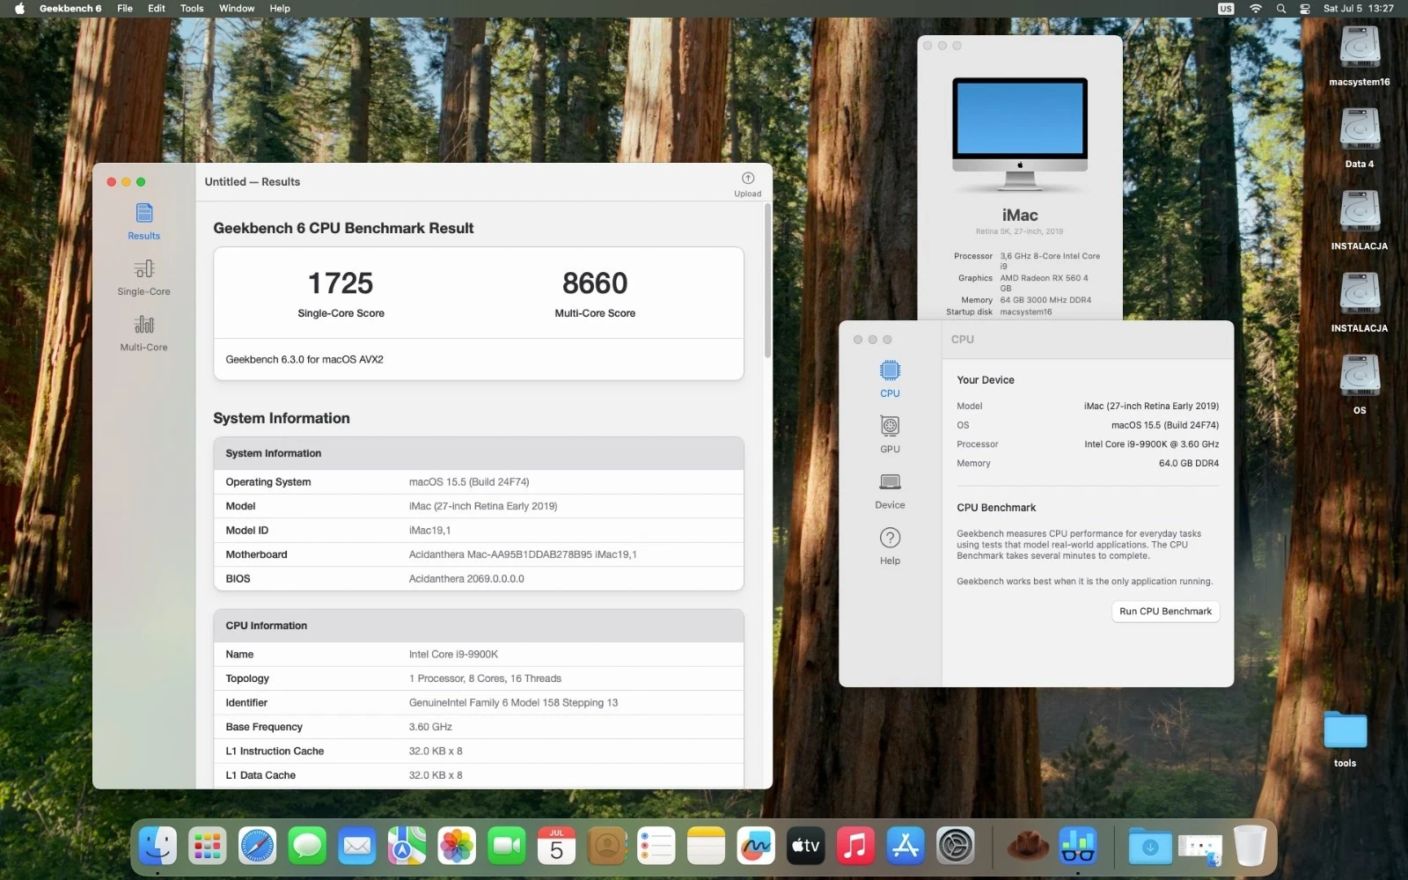Launch Safari from the Dock
Image resolution: width=1408 pixels, height=880 pixels.
point(258,847)
